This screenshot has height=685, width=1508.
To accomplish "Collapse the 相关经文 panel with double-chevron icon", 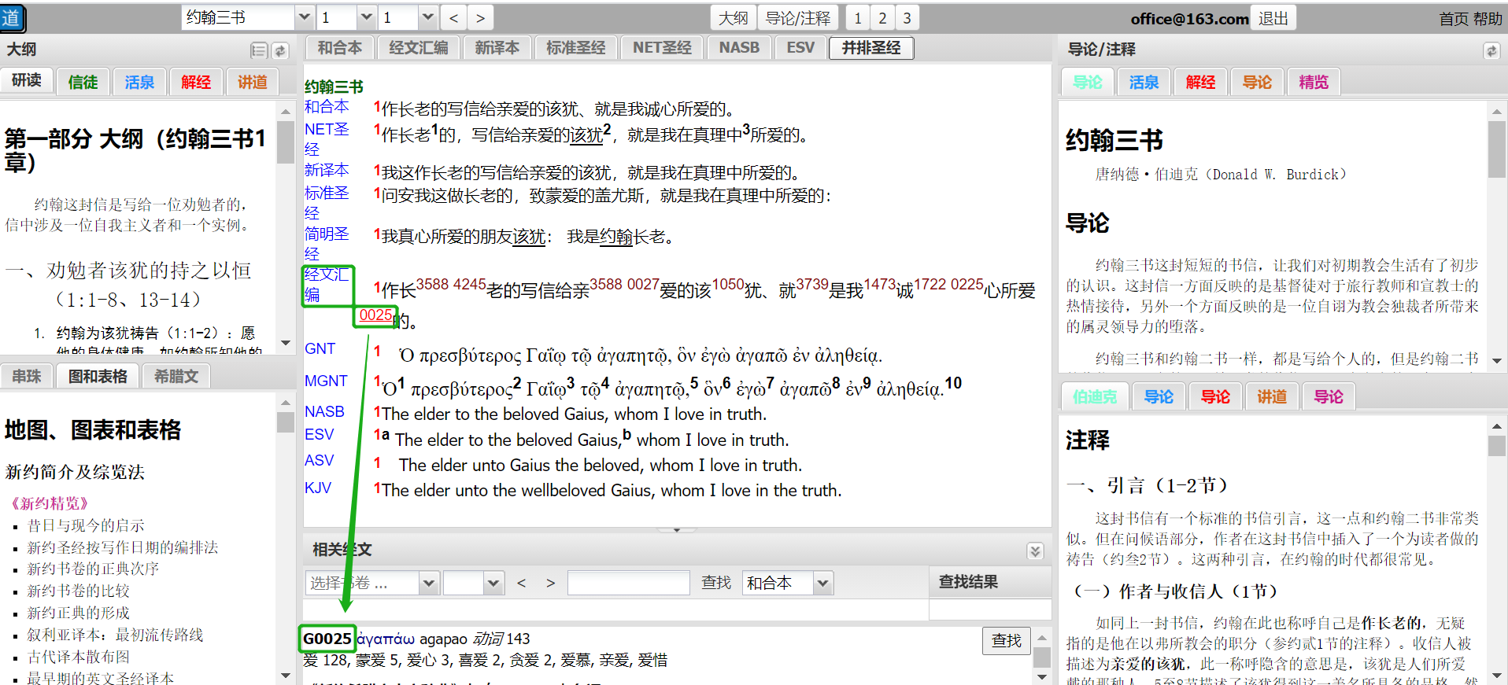I will pos(1035,551).
